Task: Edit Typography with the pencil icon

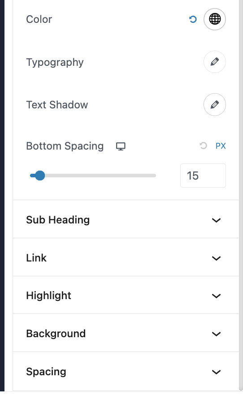Action: [215, 62]
